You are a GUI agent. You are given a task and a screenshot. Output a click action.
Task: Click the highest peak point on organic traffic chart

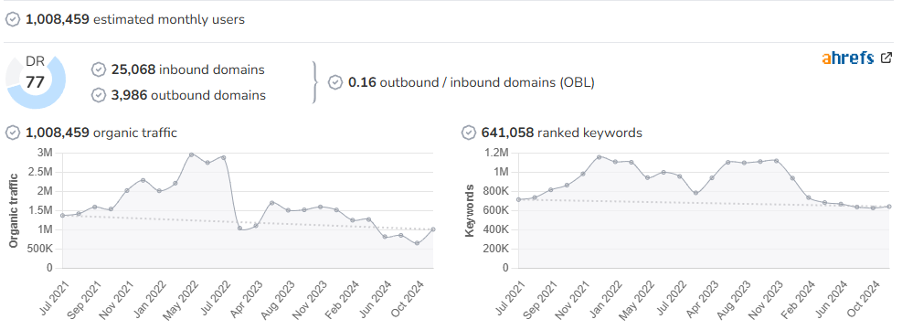[192, 154]
